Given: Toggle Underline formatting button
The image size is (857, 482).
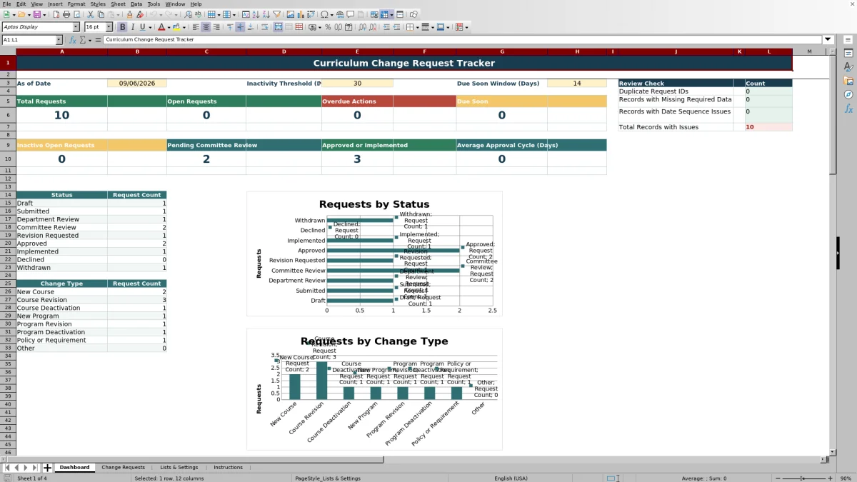Looking at the screenshot, I should tap(143, 27).
